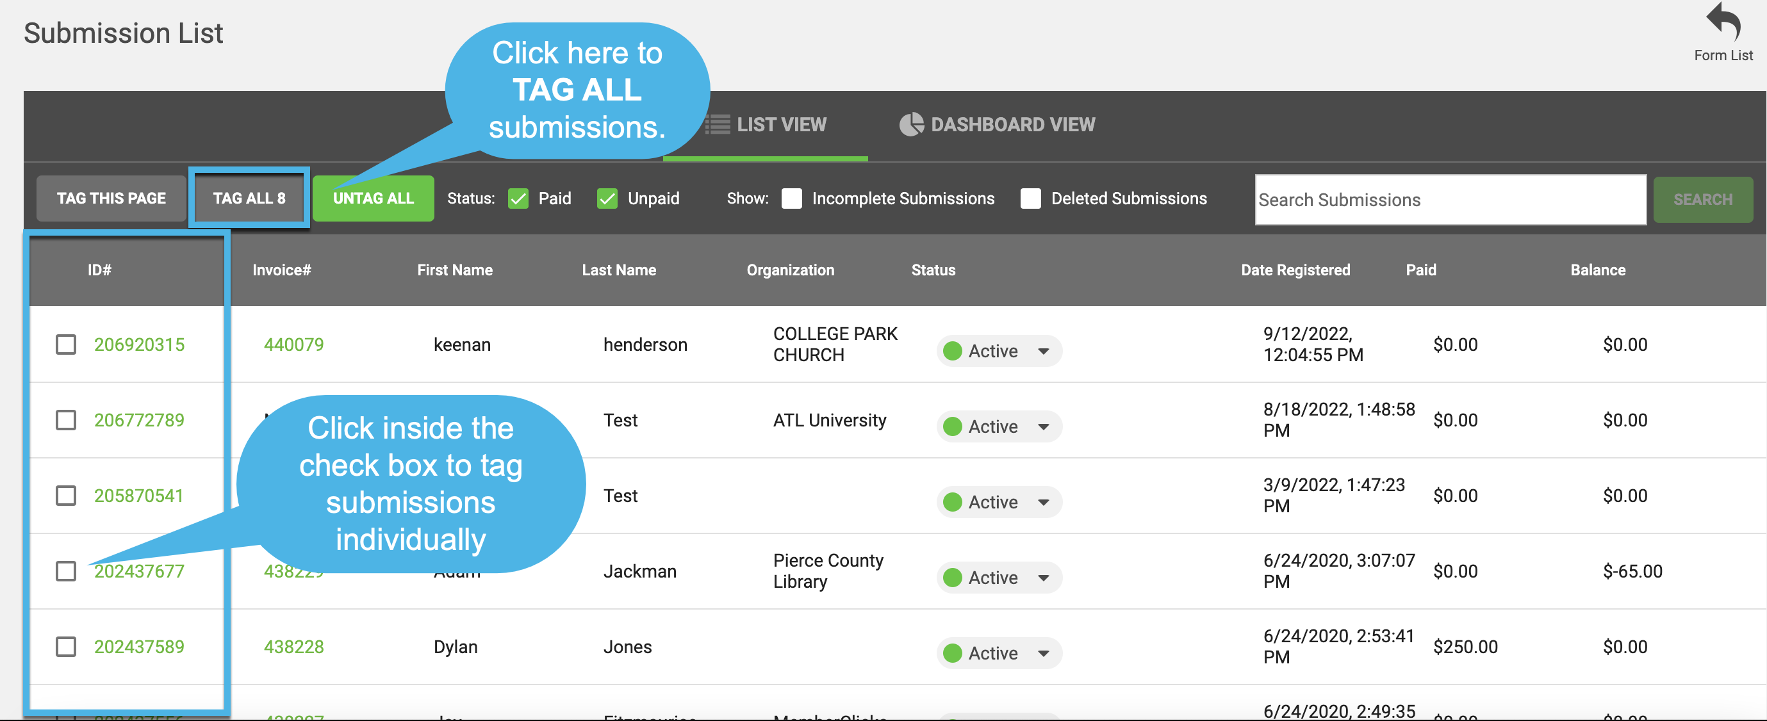Click the TAG THIS PAGE button
The image size is (1767, 721).
tap(111, 198)
